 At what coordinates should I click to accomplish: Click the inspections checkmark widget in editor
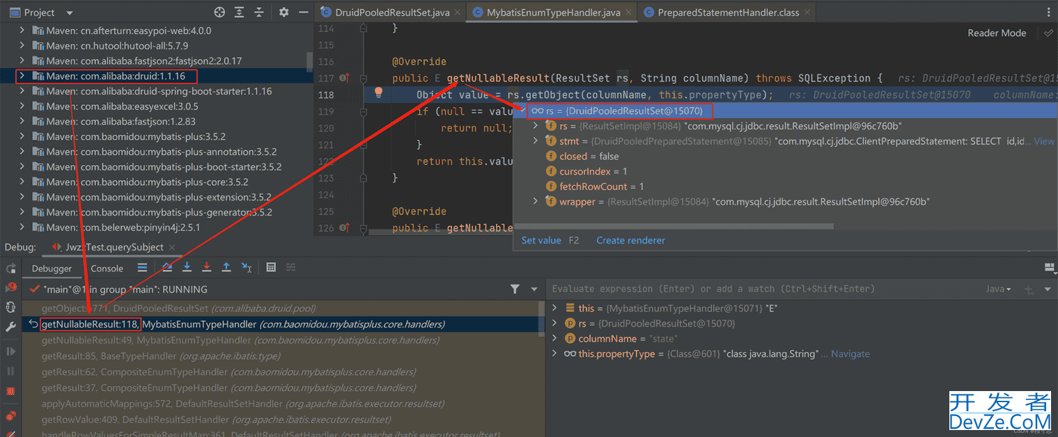(x=1048, y=33)
